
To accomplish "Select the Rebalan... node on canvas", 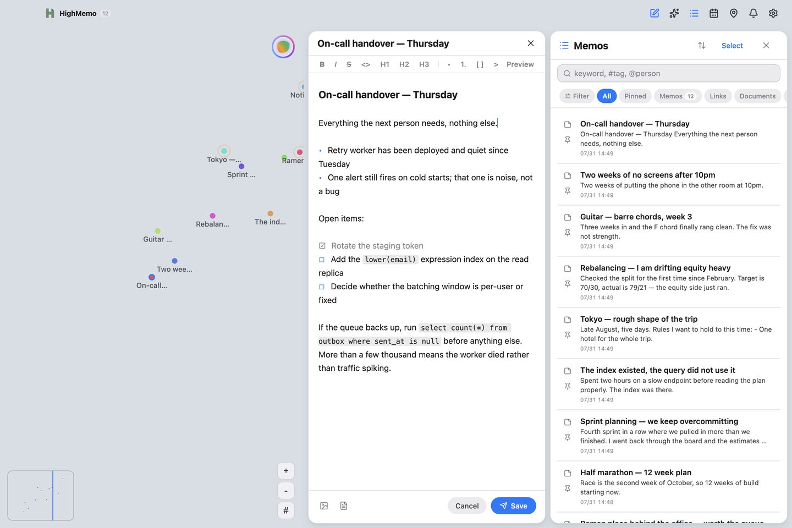I will [212, 216].
